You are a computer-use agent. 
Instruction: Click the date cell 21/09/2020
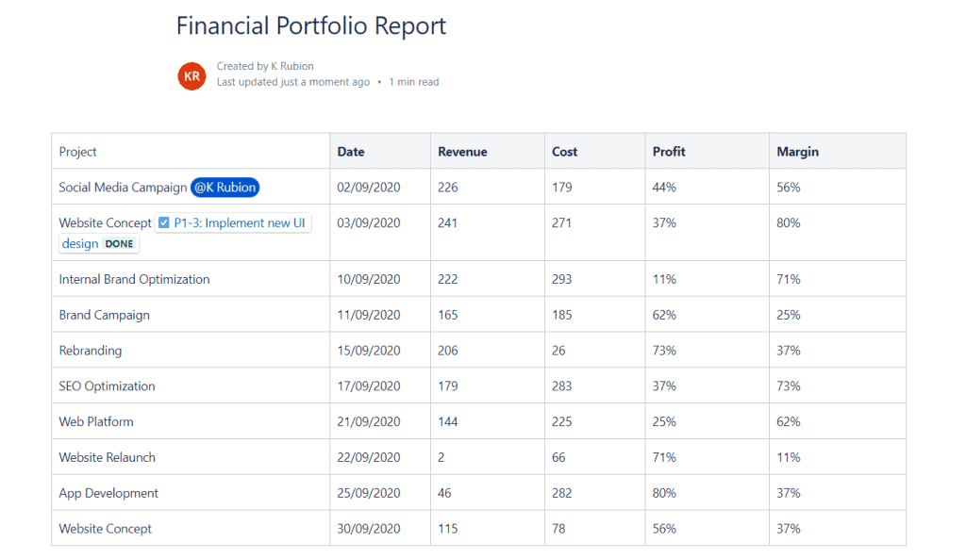click(x=369, y=422)
